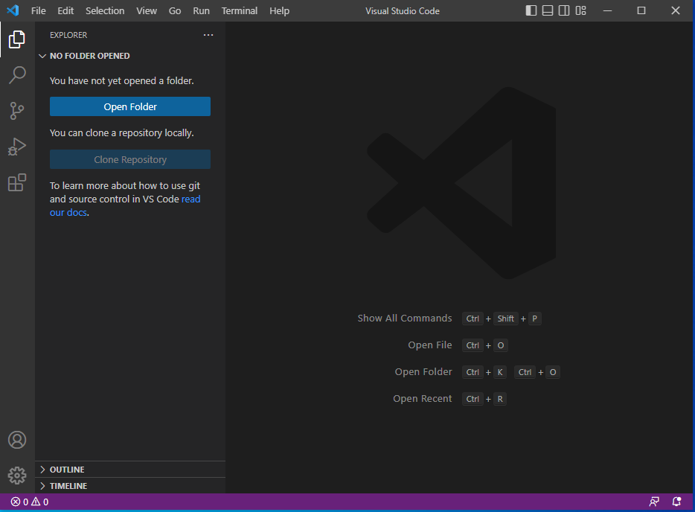Screen dimensions: 695x512
Task: Follow the read our docs link
Action: pyautogui.click(x=191, y=199)
